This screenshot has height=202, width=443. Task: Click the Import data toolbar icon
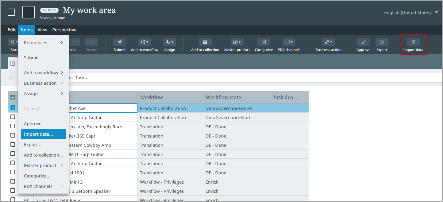413,42
